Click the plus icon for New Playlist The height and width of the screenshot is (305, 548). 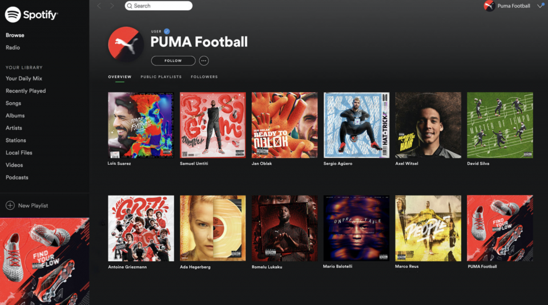[10, 205]
